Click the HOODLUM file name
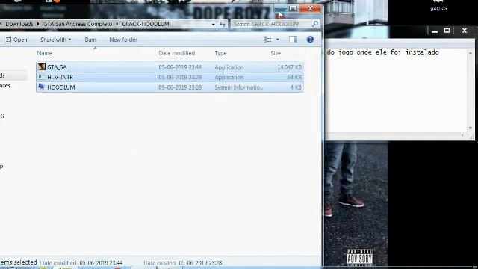 click(61, 87)
